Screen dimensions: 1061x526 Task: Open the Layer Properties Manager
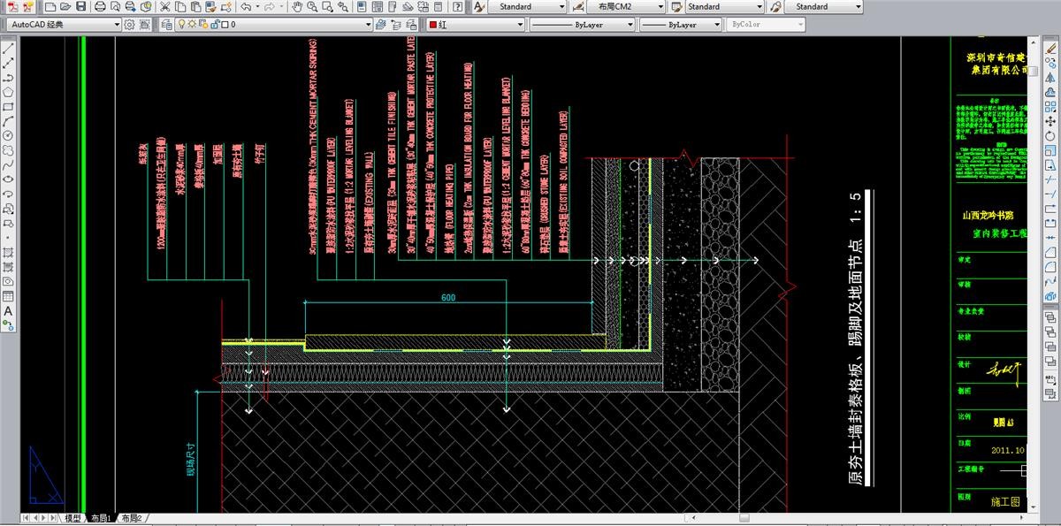point(167,25)
